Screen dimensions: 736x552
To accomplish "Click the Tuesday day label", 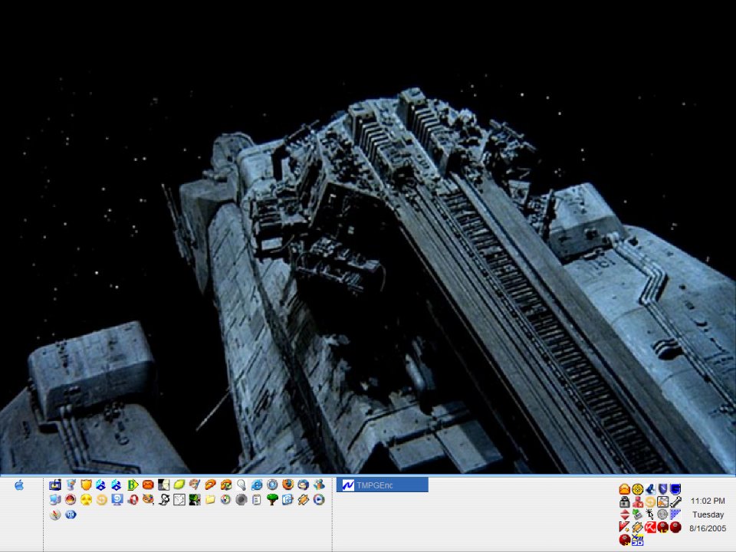I will (x=708, y=514).
